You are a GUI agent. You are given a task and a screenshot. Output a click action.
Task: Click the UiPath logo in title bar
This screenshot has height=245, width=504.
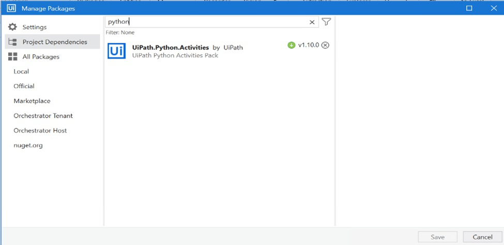[x=11, y=8]
